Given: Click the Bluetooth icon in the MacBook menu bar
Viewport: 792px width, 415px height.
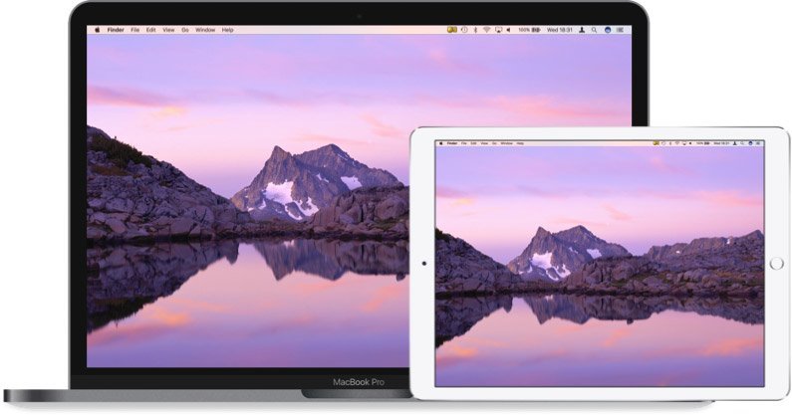Looking at the screenshot, I should 475,30.
